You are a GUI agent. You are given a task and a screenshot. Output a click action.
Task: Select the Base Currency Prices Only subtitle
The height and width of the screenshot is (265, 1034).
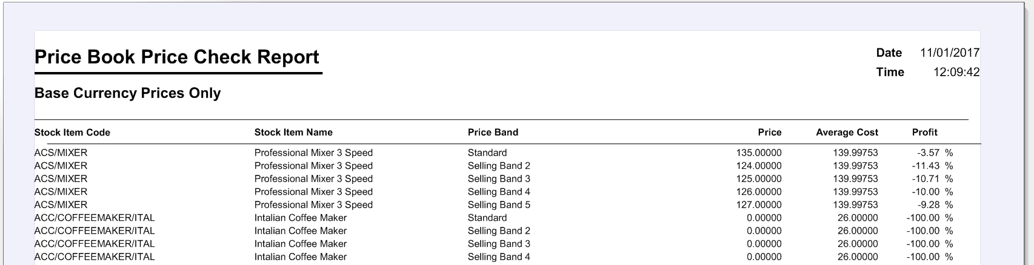click(x=127, y=93)
